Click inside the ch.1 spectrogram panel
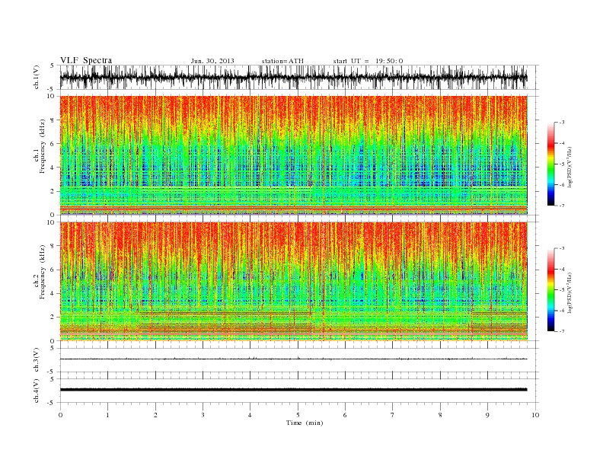The height and width of the screenshot is (466, 603). [294, 155]
